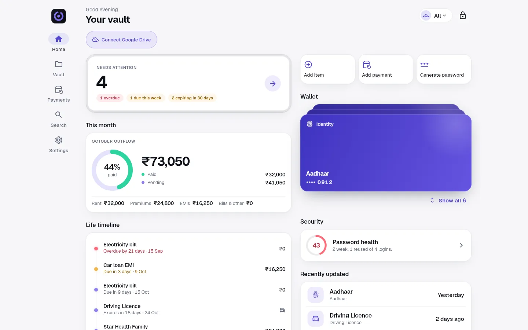528x330 pixels.
Task: Click the 44% paid progress ring
Action: coord(112,170)
